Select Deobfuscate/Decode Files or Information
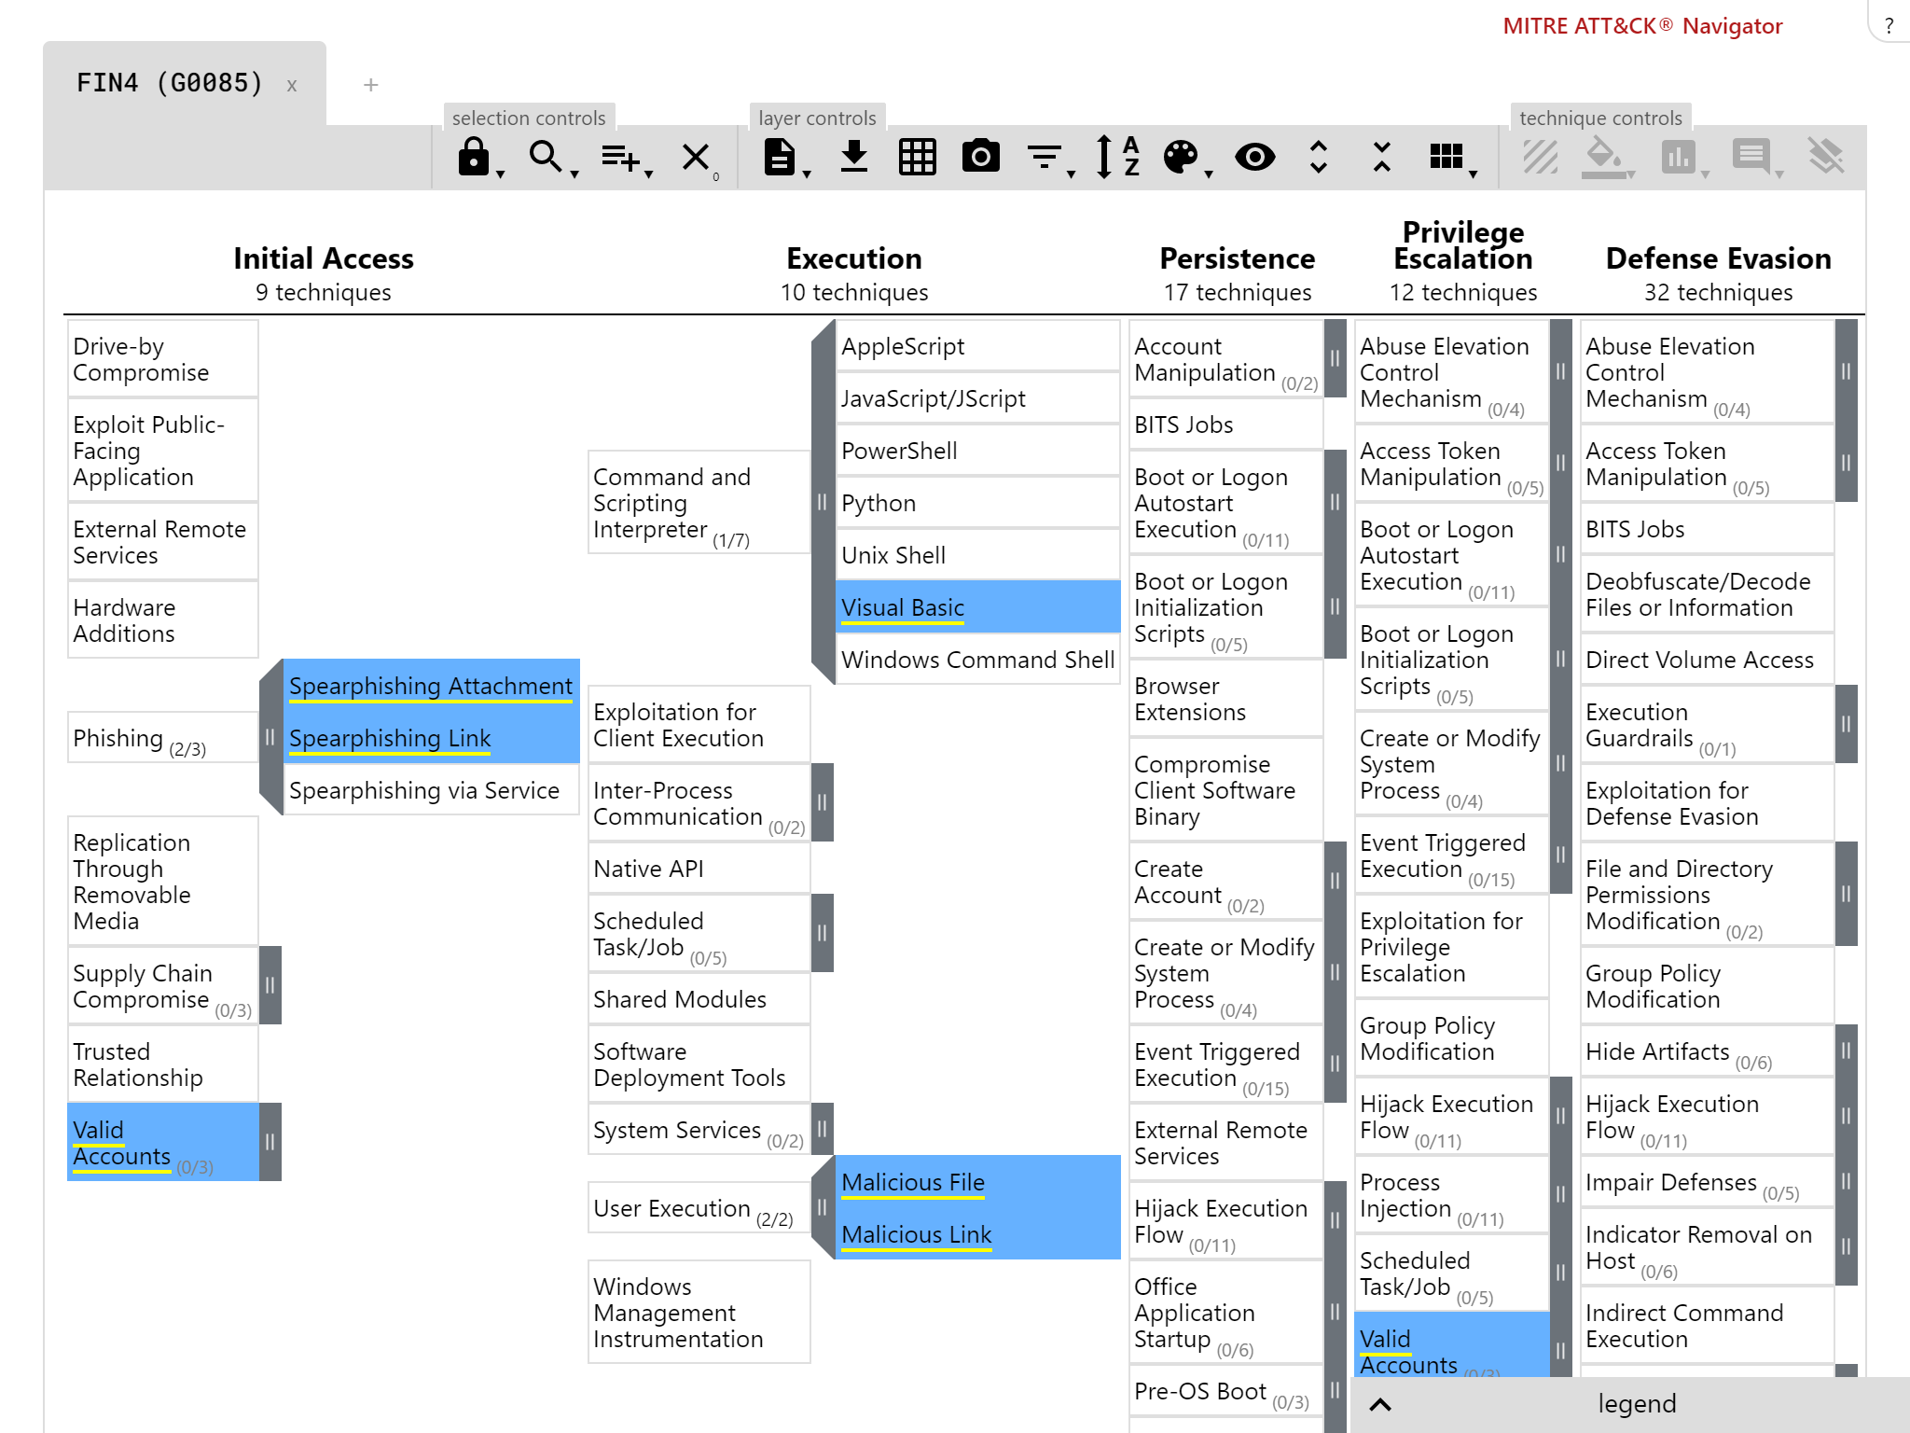This screenshot has width=1910, height=1433. (1707, 594)
